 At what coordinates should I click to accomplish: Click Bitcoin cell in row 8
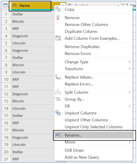coord(33,65)
